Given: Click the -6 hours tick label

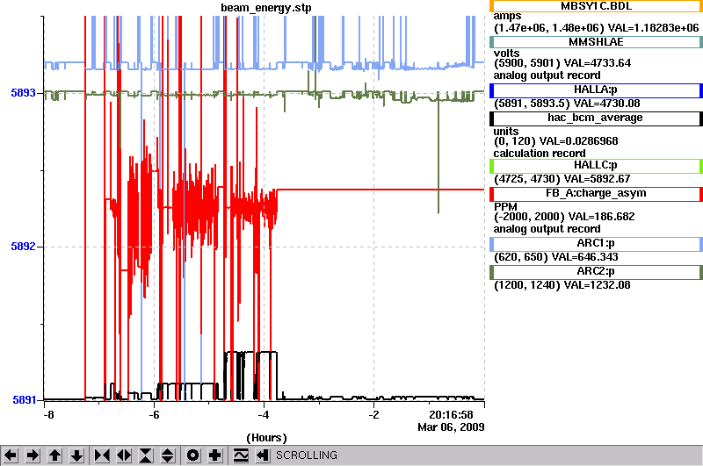Looking at the screenshot, I should click(154, 415).
